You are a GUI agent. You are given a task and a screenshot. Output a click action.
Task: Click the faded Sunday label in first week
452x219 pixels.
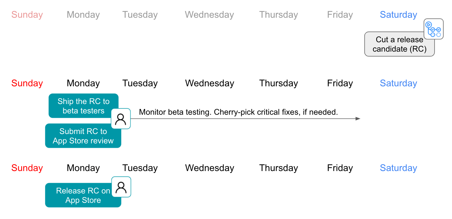point(27,15)
